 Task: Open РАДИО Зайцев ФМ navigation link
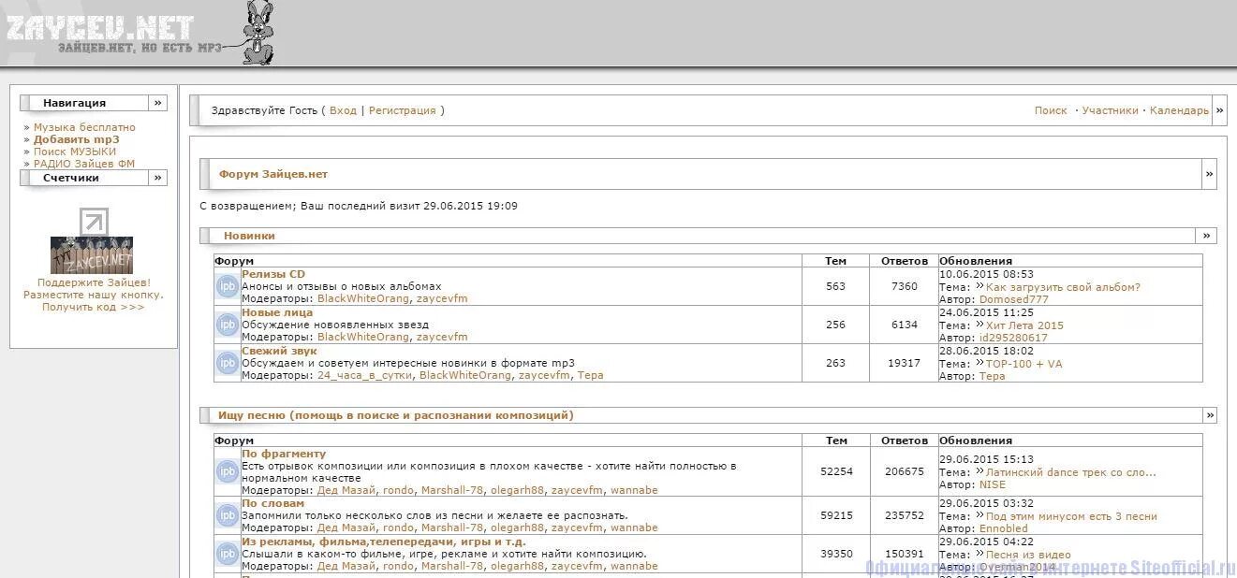click(x=84, y=164)
